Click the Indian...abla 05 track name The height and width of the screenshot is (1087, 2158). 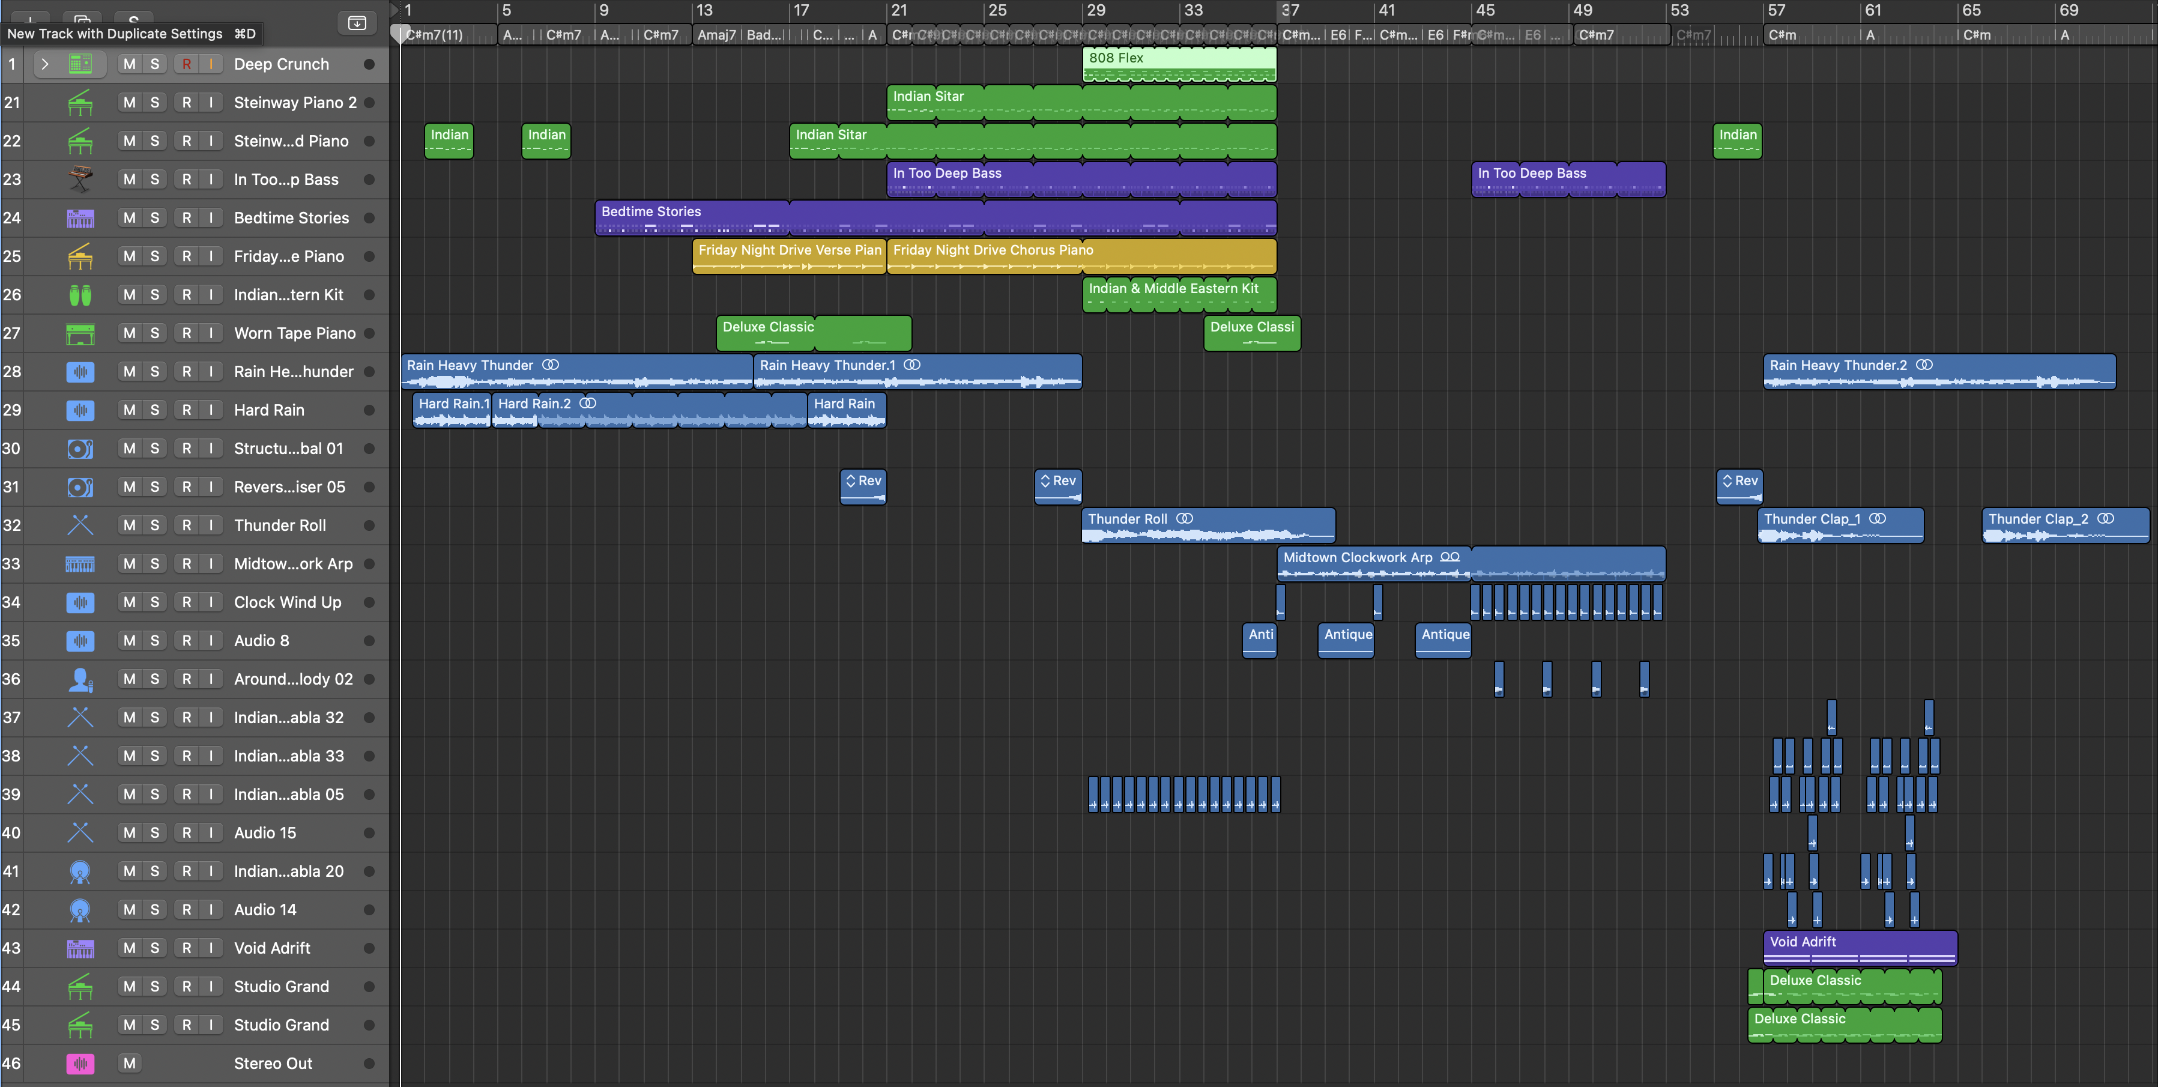(x=289, y=795)
